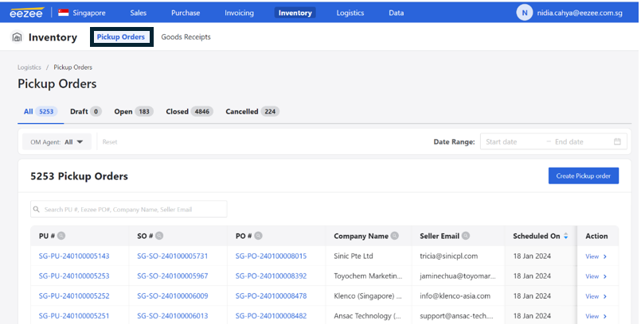Open sales order SG-SO-240100006013
Viewport: 641px width, 324px height.
[173, 316]
